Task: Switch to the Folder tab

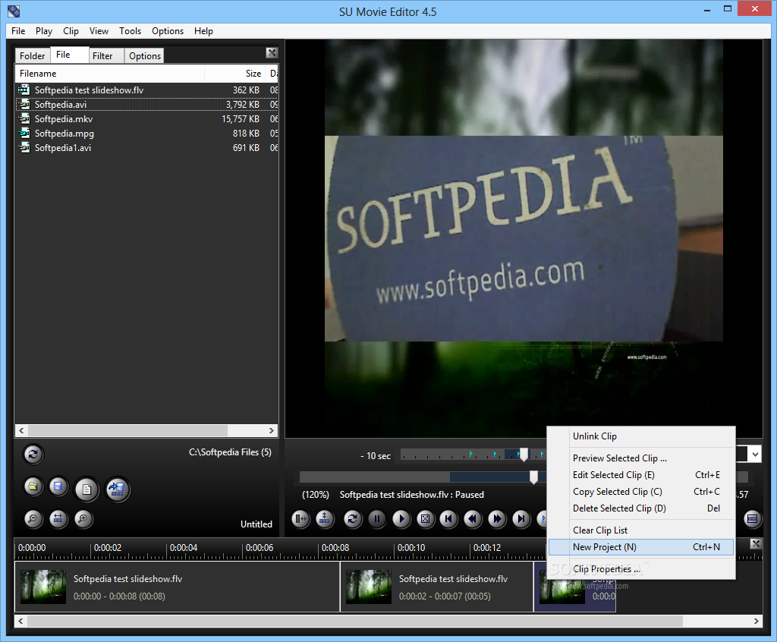Action: click(x=32, y=55)
